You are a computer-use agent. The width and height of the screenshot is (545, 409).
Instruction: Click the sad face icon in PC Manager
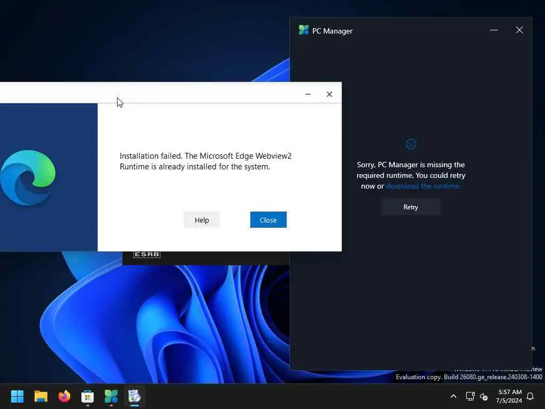click(411, 144)
